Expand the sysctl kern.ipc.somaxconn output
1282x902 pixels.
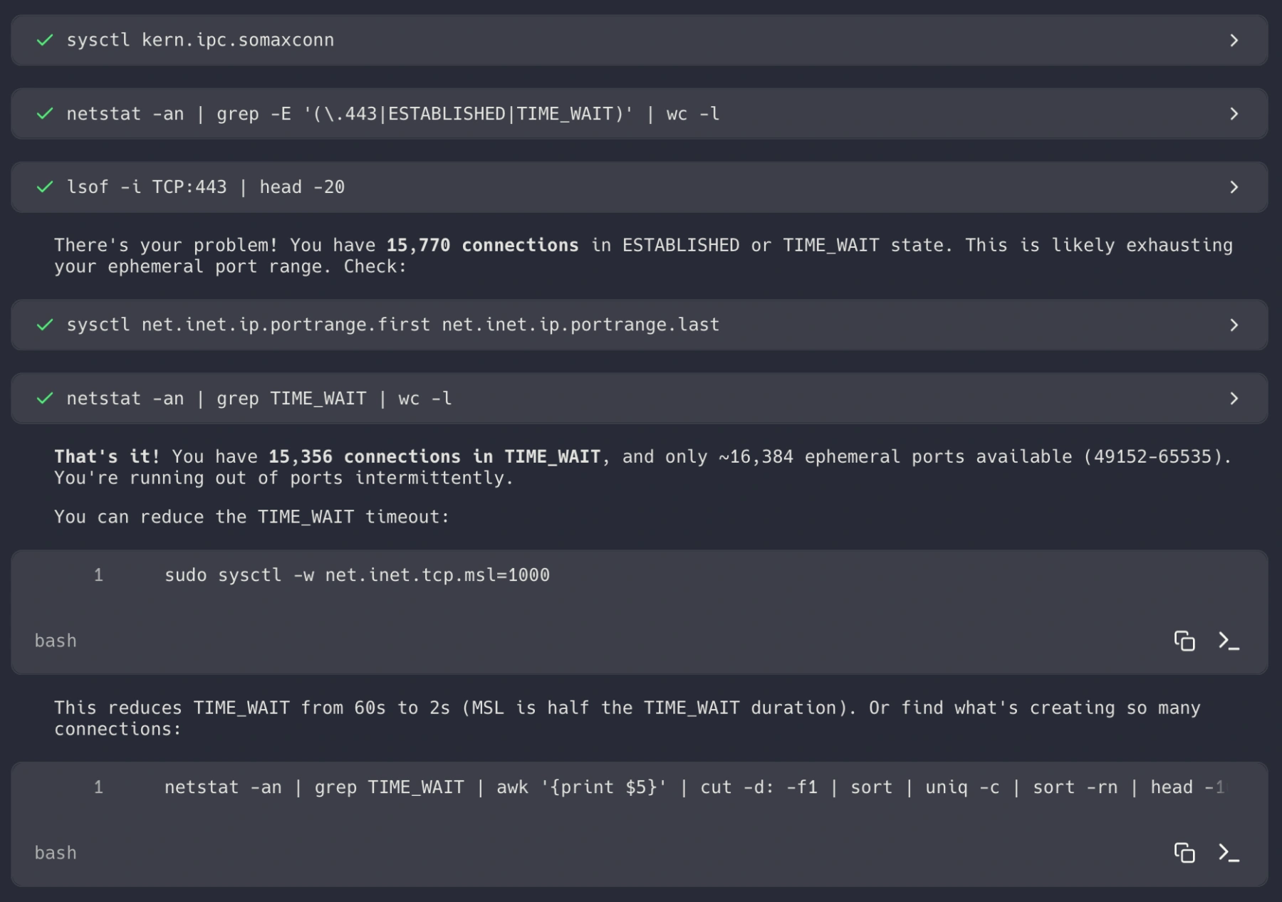(x=1234, y=41)
